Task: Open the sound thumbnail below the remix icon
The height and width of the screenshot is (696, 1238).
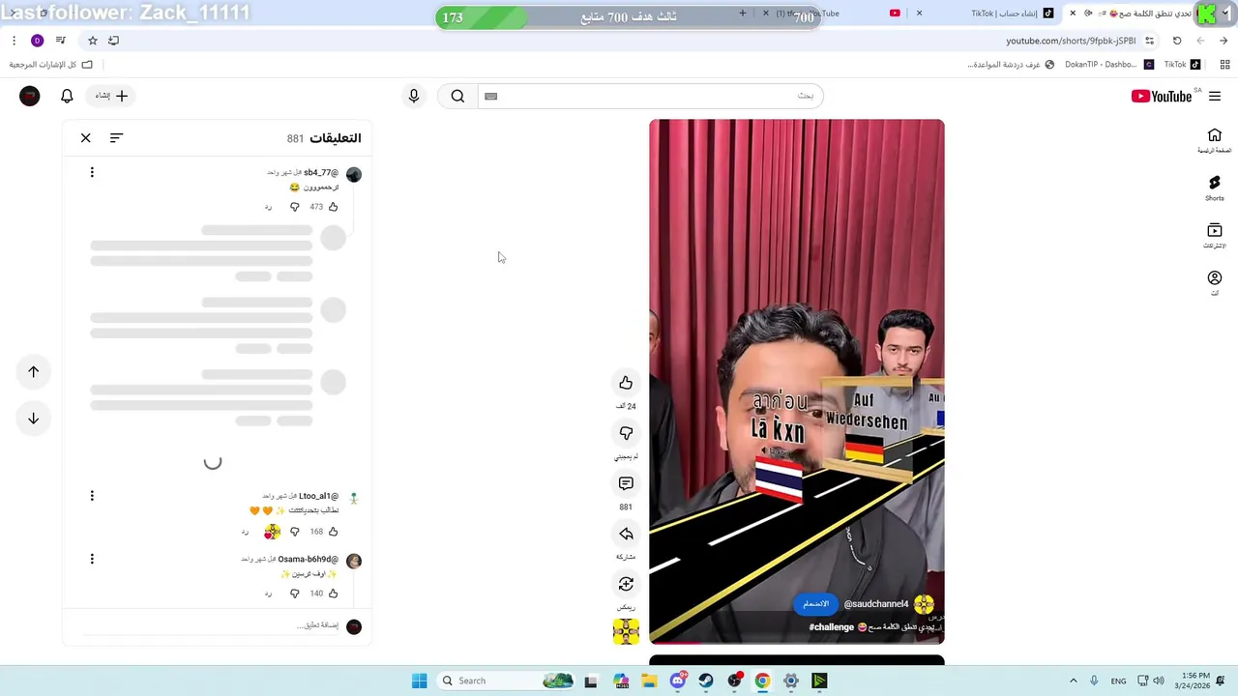Action: (x=626, y=631)
